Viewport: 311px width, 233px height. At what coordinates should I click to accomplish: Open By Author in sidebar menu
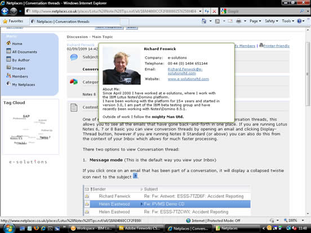(x=21, y=60)
